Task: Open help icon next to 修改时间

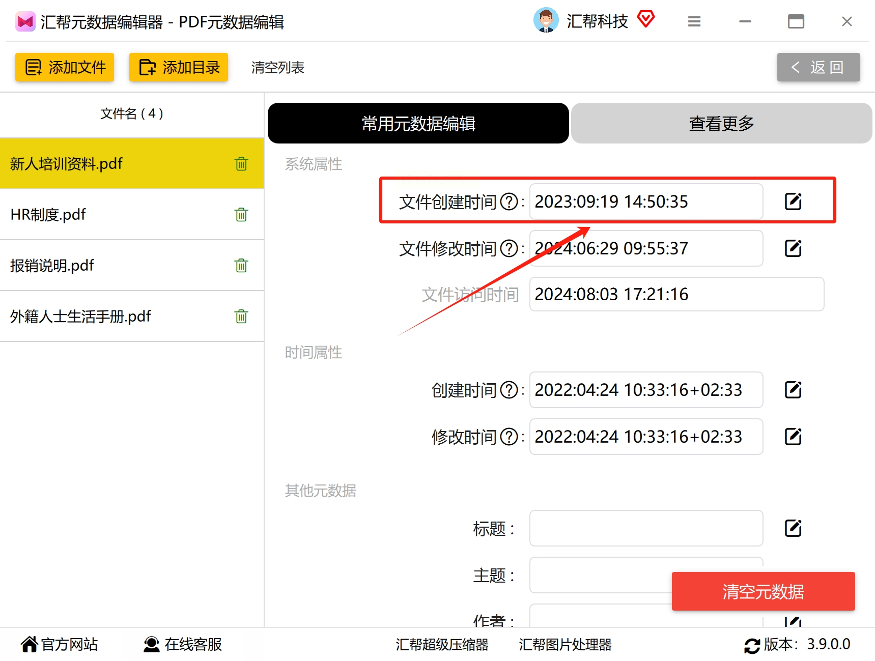Action: pos(509,437)
